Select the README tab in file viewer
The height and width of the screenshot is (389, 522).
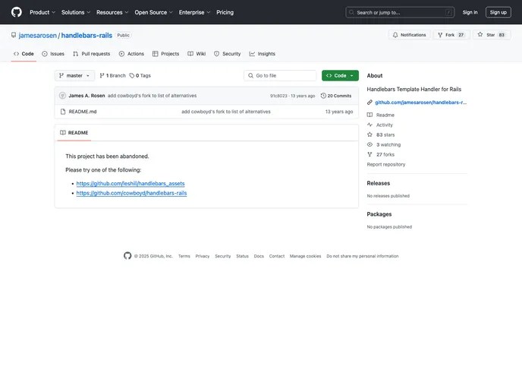(x=74, y=133)
